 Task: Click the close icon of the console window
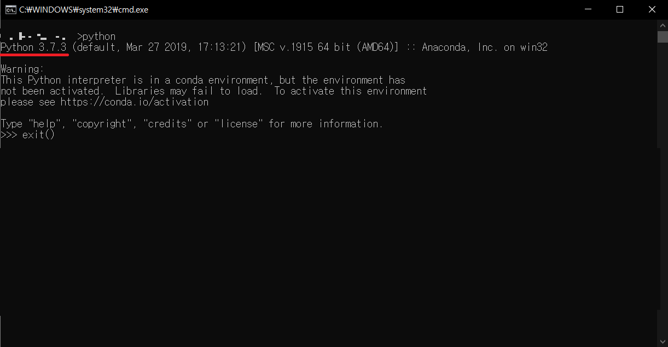click(652, 9)
